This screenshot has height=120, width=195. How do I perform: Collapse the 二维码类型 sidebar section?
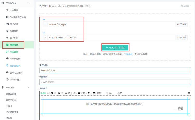click(29, 3)
